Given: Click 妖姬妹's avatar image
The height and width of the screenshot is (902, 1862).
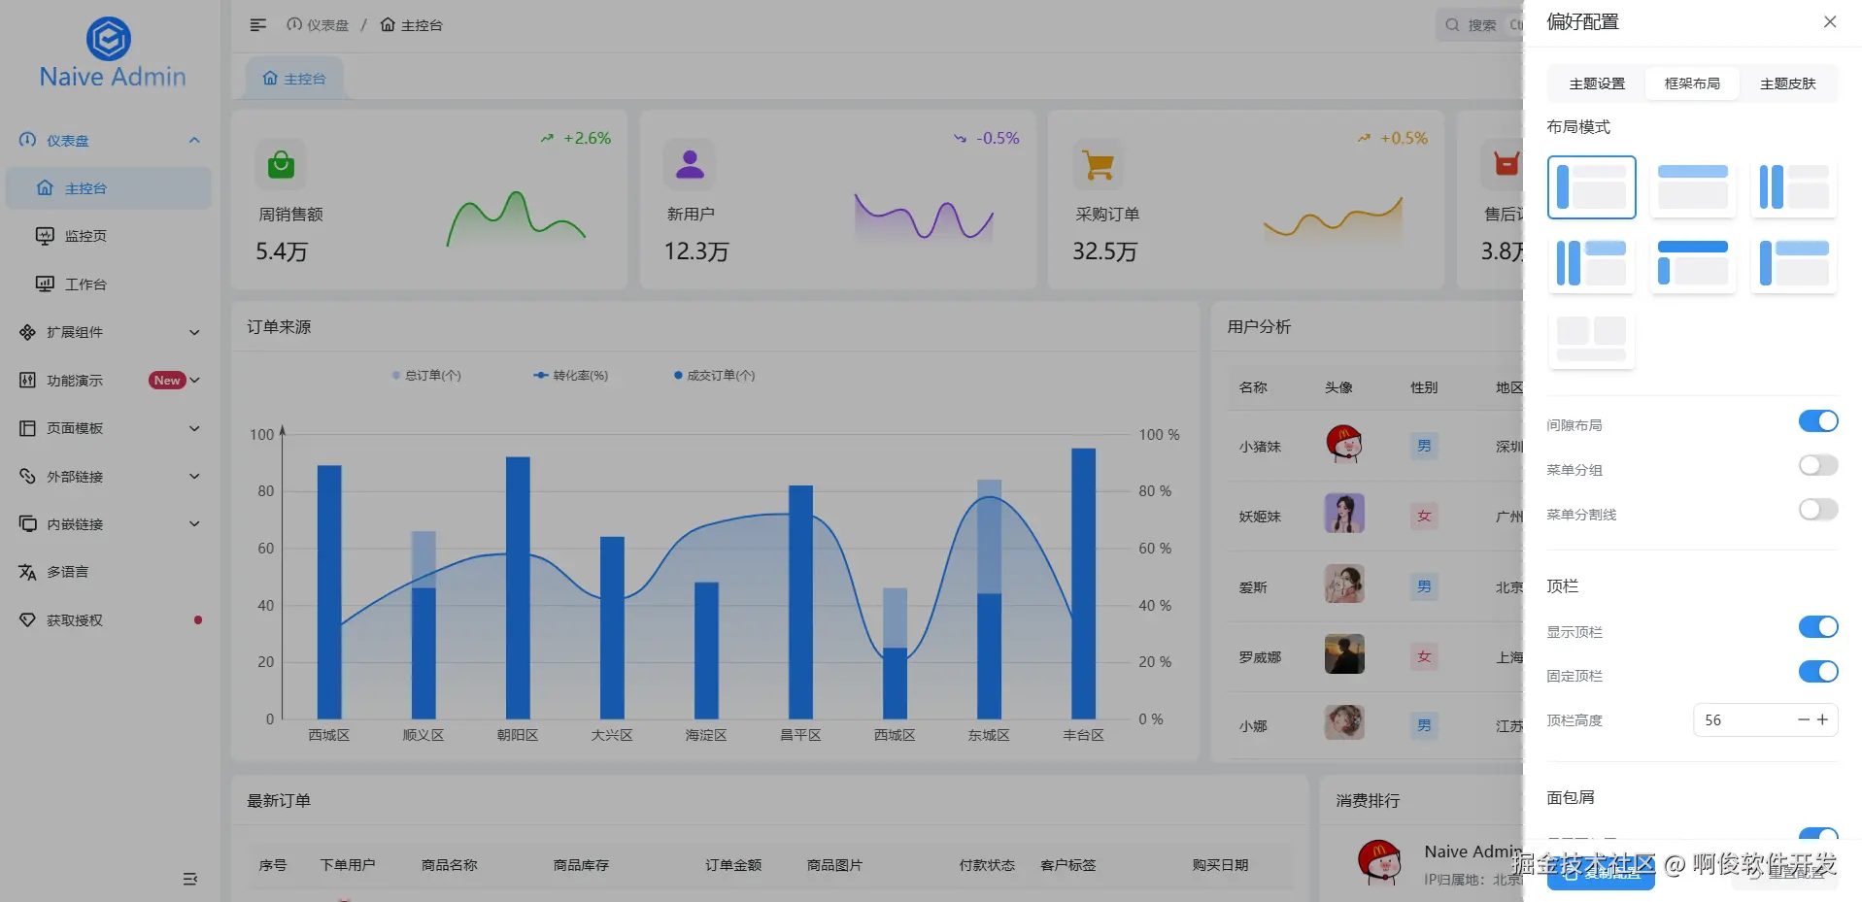Looking at the screenshot, I should 1344,514.
